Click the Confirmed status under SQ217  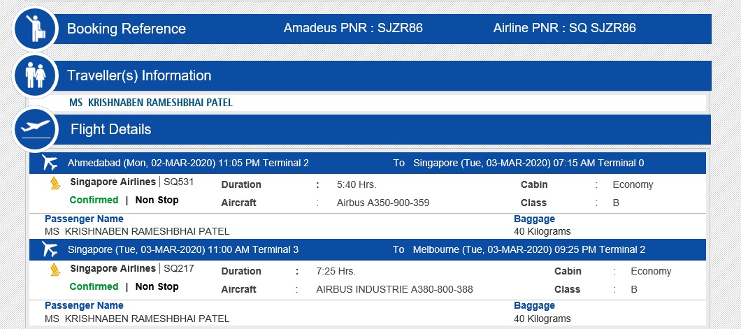coord(94,286)
